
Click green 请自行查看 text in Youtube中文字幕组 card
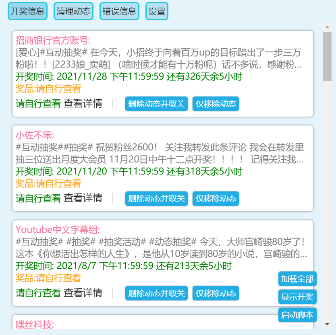tap(38, 293)
